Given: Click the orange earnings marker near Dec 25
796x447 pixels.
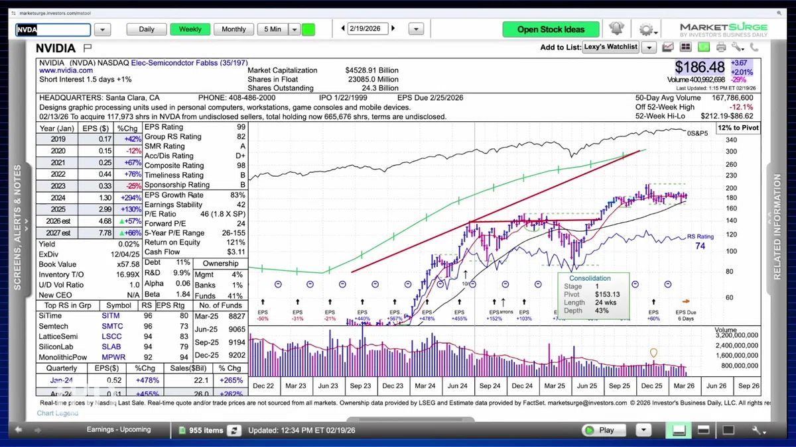Looking at the screenshot, I should click(x=653, y=354).
